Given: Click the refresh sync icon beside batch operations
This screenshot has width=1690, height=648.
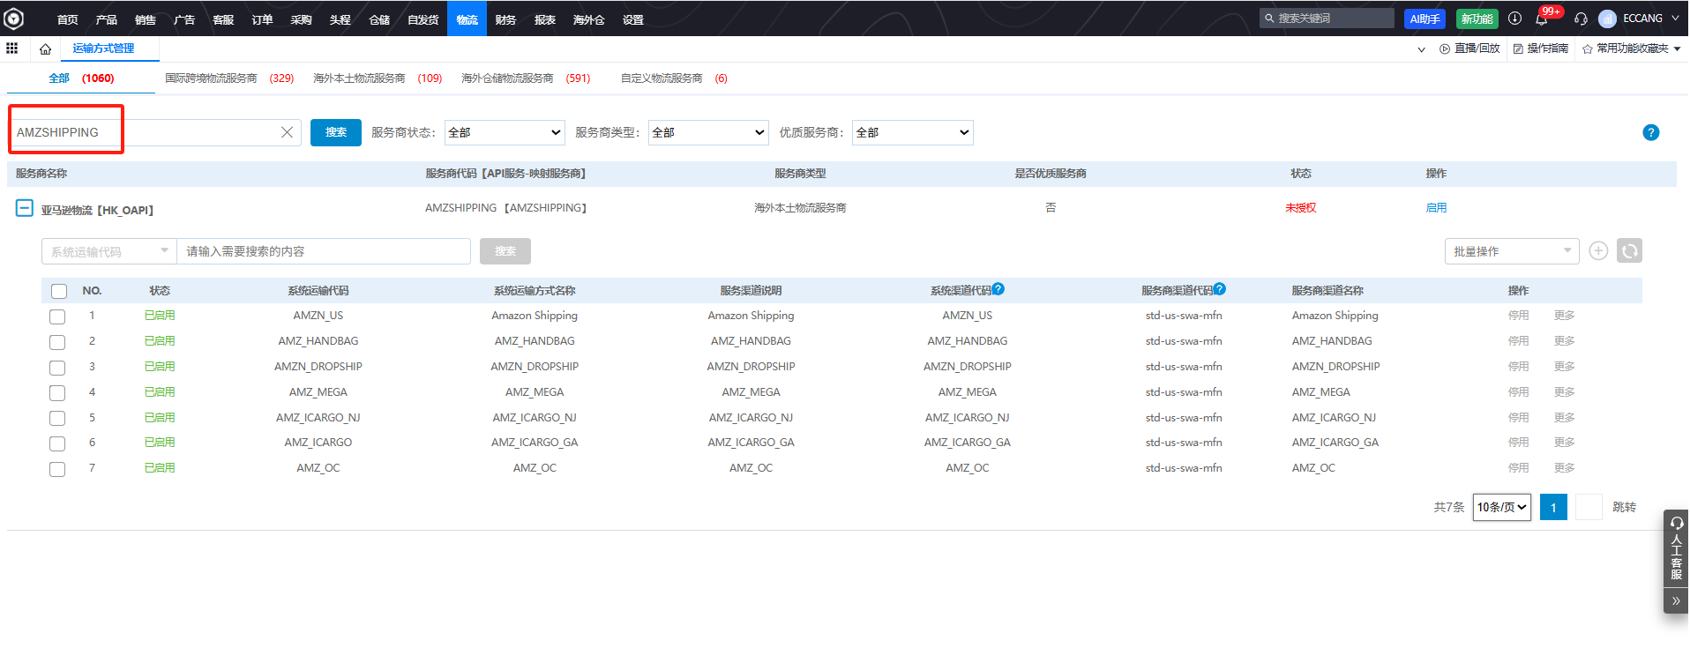Looking at the screenshot, I should click(x=1629, y=251).
